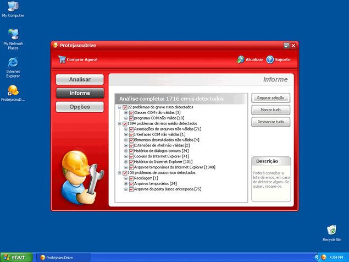Open the Recycle Bin icon

[x=331, y=230]
